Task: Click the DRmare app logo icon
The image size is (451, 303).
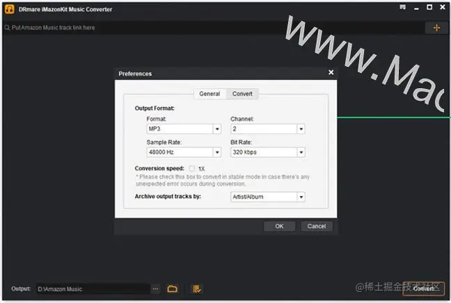Action: tap(10, 9)
